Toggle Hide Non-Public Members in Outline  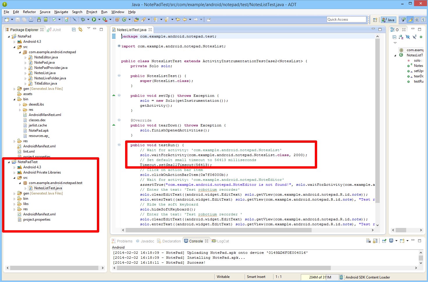pos(421,37)
